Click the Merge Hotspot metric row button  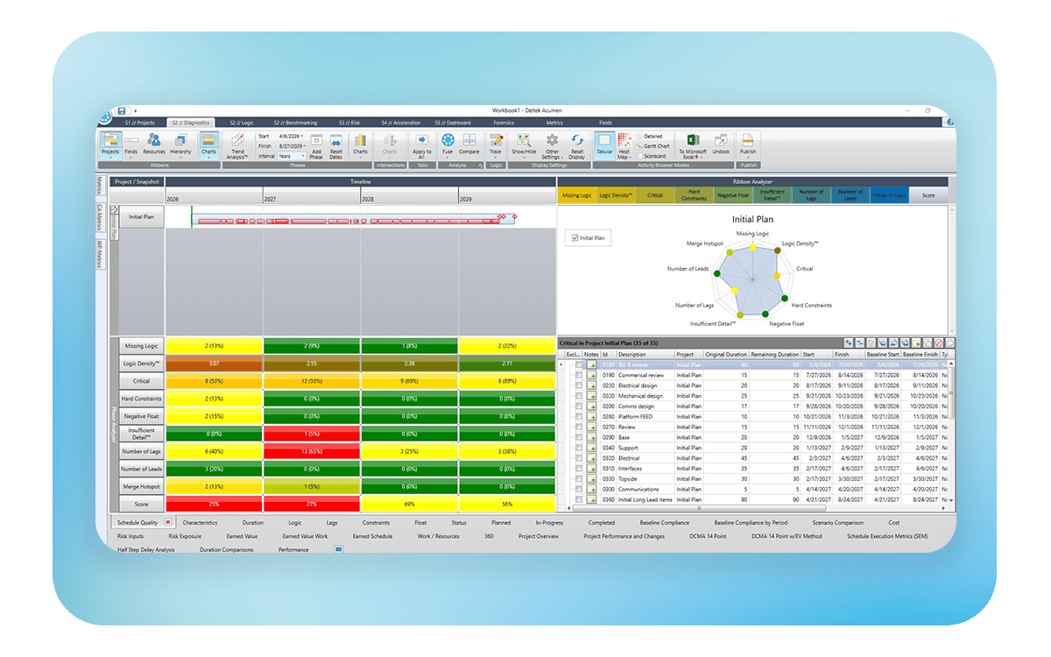pos(141,486)
